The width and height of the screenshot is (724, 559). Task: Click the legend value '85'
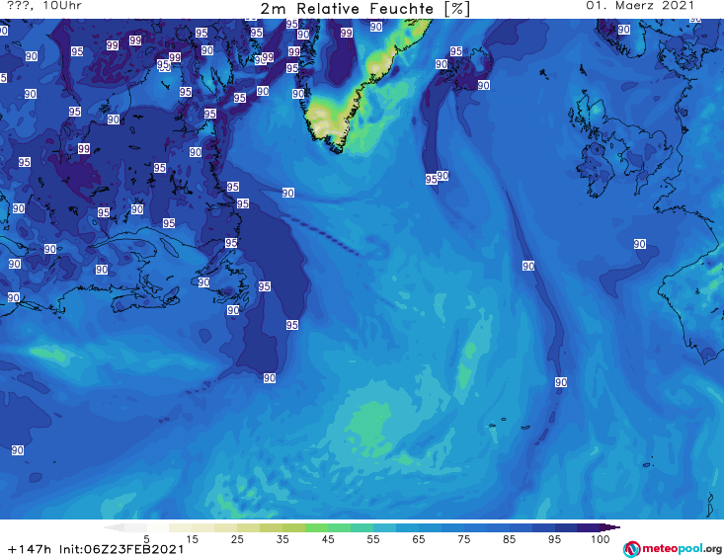pyautogui.click(x=510, y=539)
